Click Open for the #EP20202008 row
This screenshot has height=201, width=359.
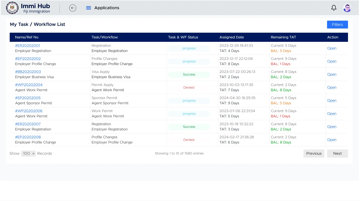pos(332,140)
